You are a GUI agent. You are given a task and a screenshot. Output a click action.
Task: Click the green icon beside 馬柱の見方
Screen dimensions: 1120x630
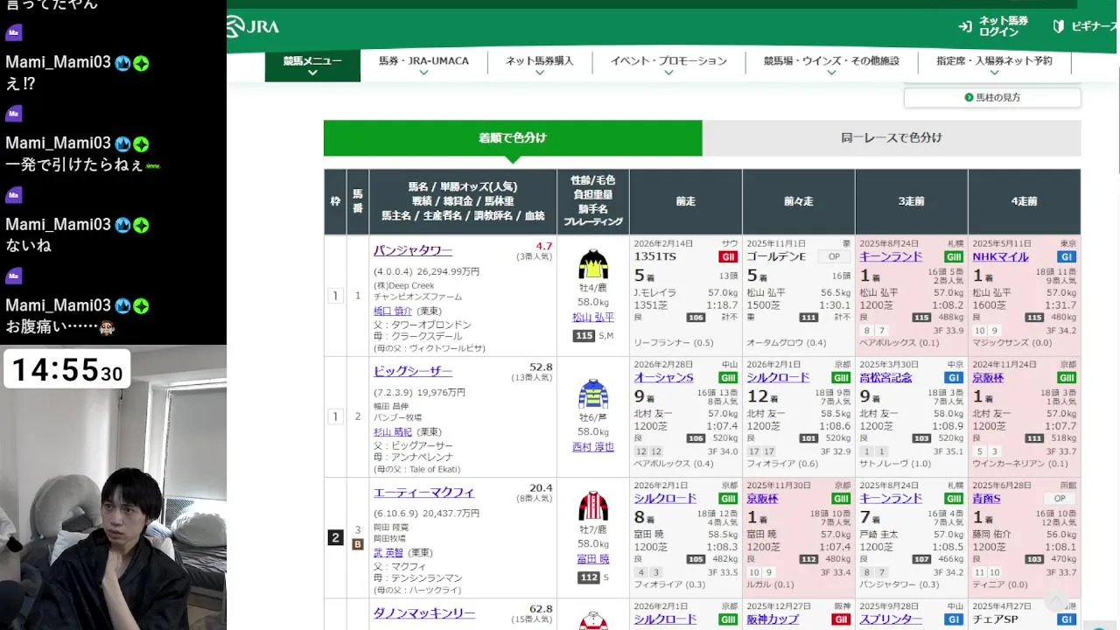(x=969, y=97)
